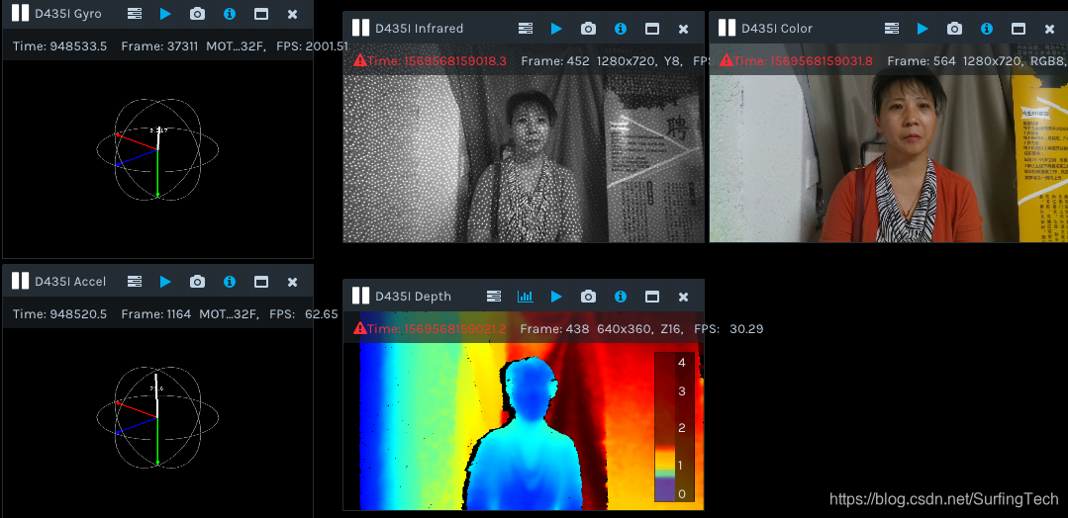This screenshot has height=518, width=1068.
Task: Click the blue play icon in the D435I Gyro header
Action: 165,14
